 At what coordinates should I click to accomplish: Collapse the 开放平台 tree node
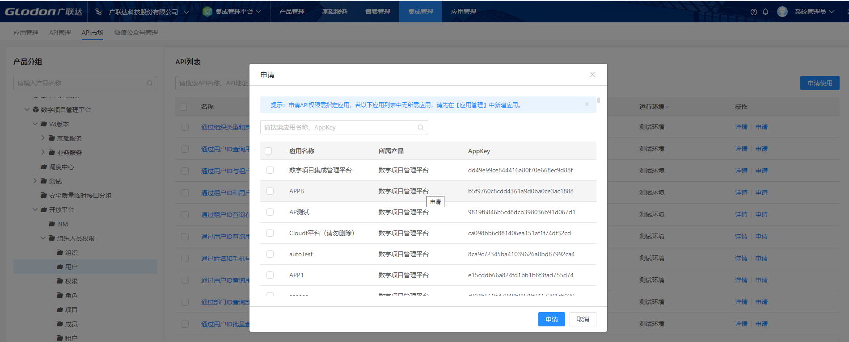coord(35,210)
